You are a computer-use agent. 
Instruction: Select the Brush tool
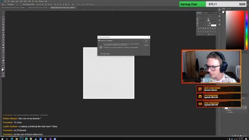point(3,32)
